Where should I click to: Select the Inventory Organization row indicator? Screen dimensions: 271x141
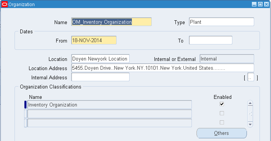[25, 105]
